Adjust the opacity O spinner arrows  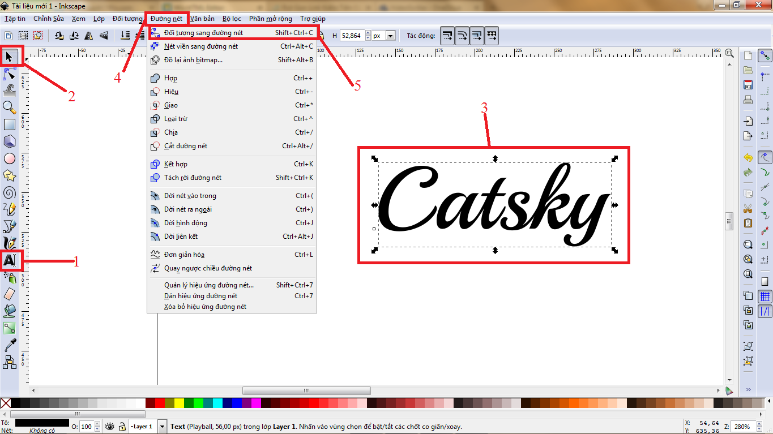tap(98, 426)
